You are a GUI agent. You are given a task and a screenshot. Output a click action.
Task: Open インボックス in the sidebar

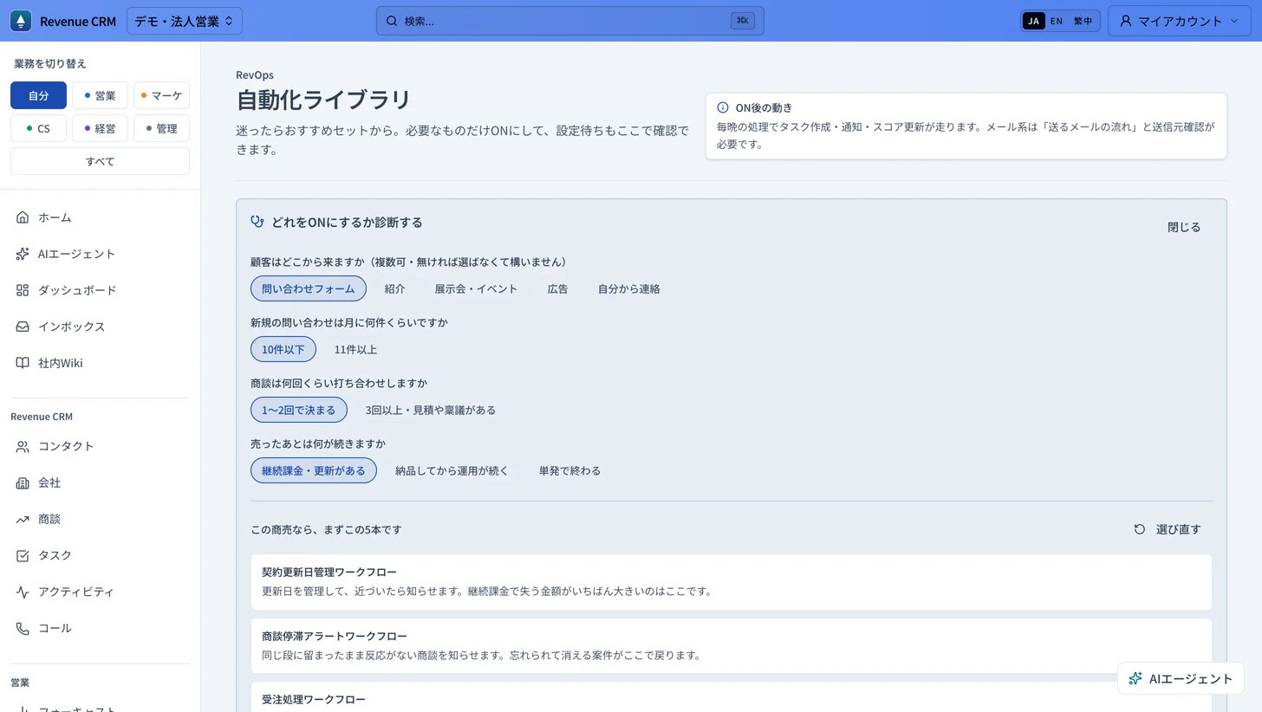pyautogui.click(x=100, y=327)
